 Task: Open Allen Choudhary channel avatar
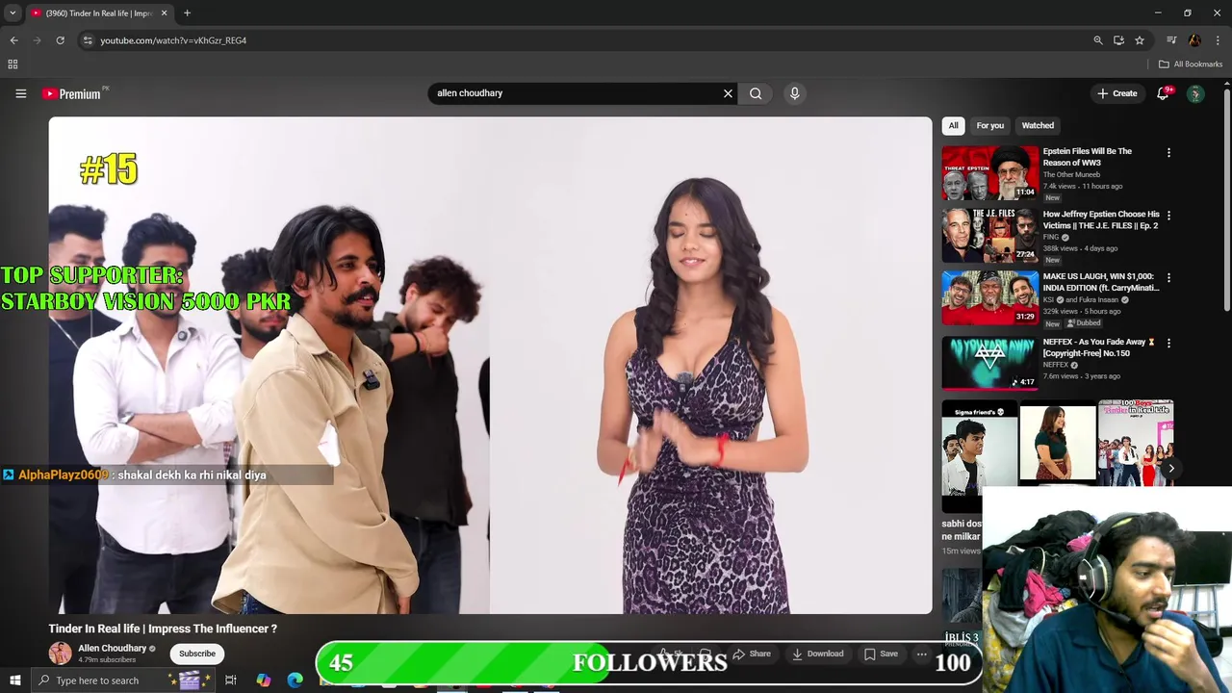(60, 654)
